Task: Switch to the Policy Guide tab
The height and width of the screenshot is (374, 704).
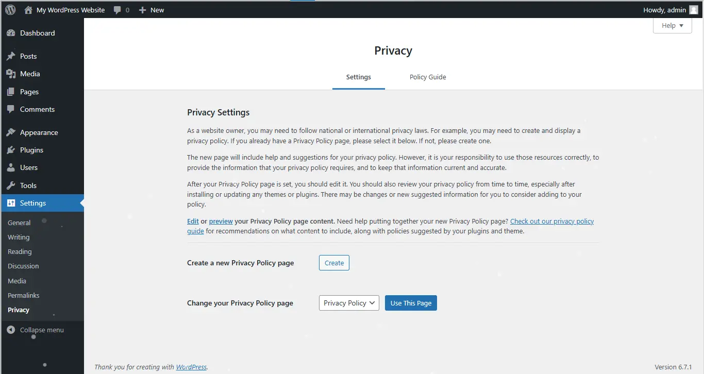Action: (x=428, y=77)
